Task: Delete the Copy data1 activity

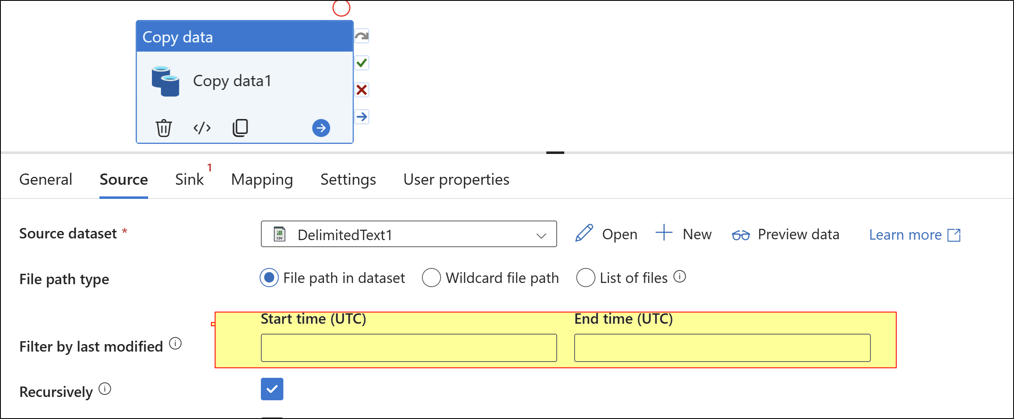Action: (x=164, y=128)
